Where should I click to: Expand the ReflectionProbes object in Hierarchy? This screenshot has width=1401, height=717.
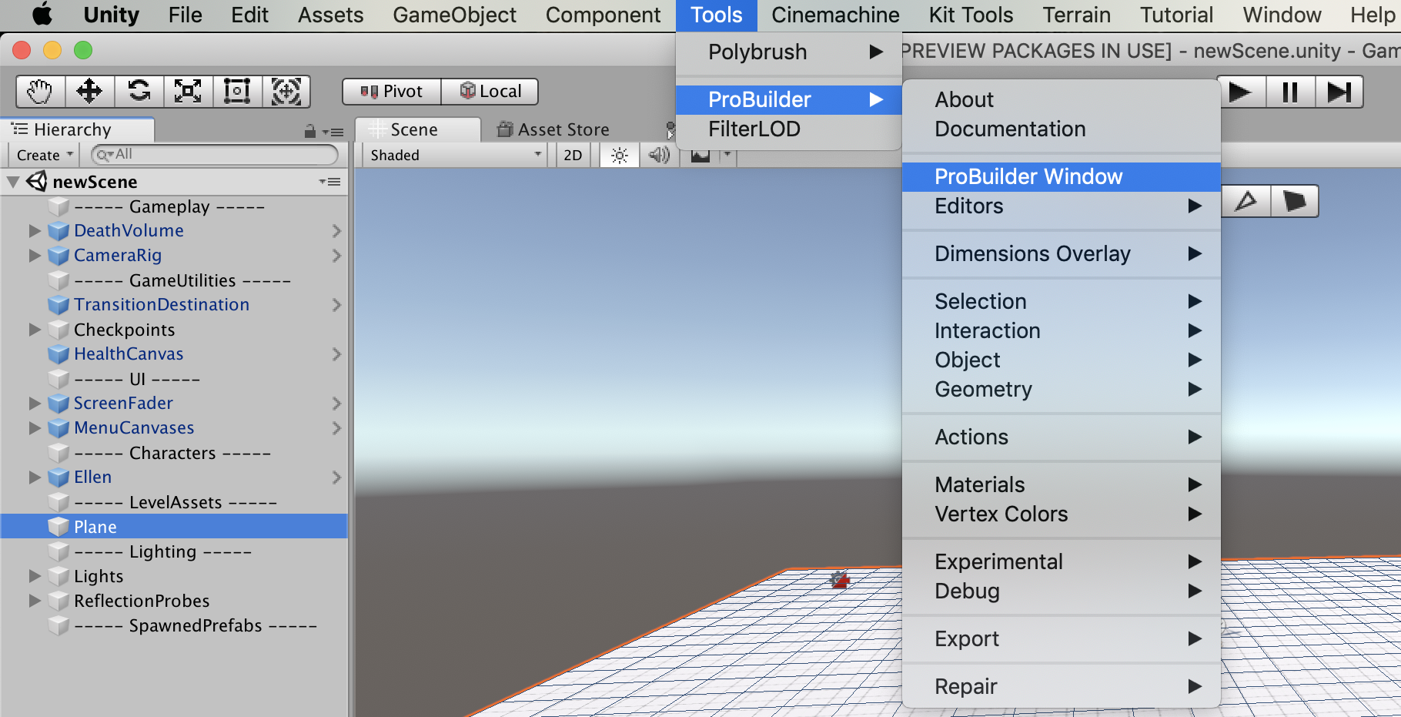pos(35,601)
